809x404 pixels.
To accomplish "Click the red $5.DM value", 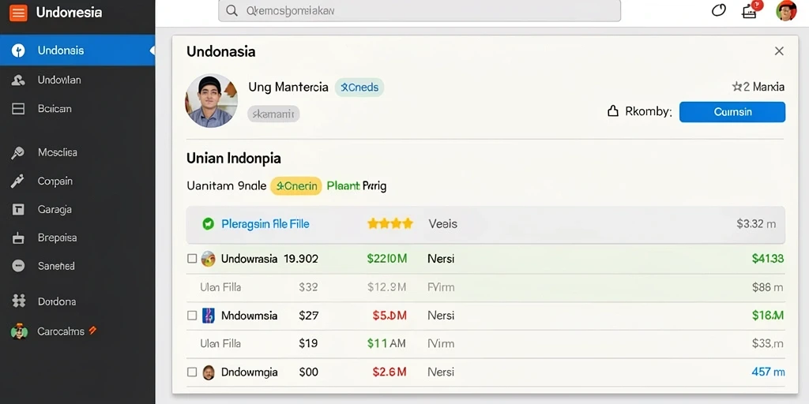I will [389, 316].
